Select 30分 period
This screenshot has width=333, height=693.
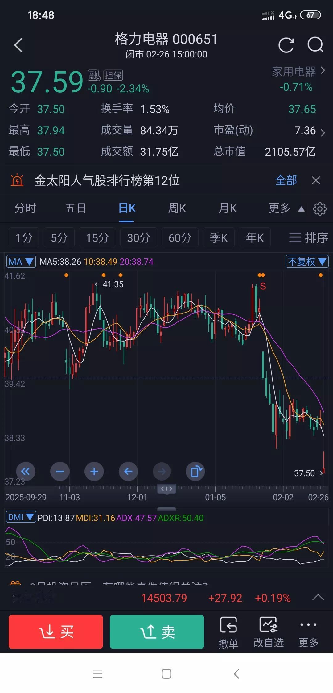pyautogui.click(x=139, y=237)
